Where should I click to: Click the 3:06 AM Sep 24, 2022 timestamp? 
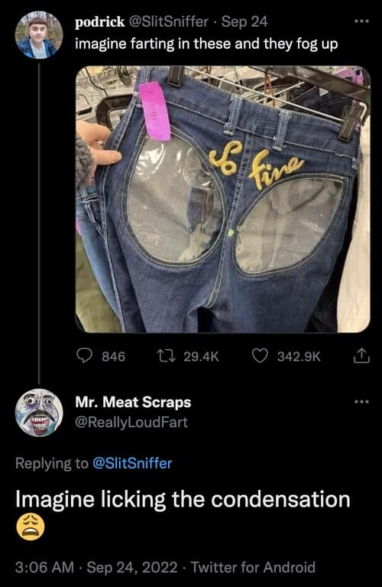(96, 567)
